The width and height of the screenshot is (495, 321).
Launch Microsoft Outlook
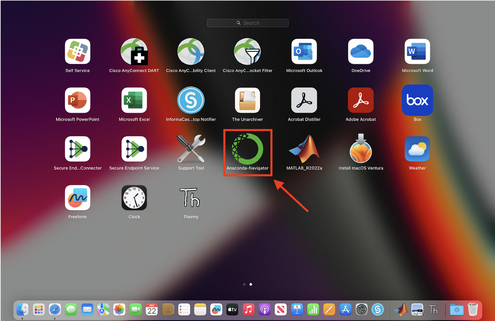coord(304,51)
